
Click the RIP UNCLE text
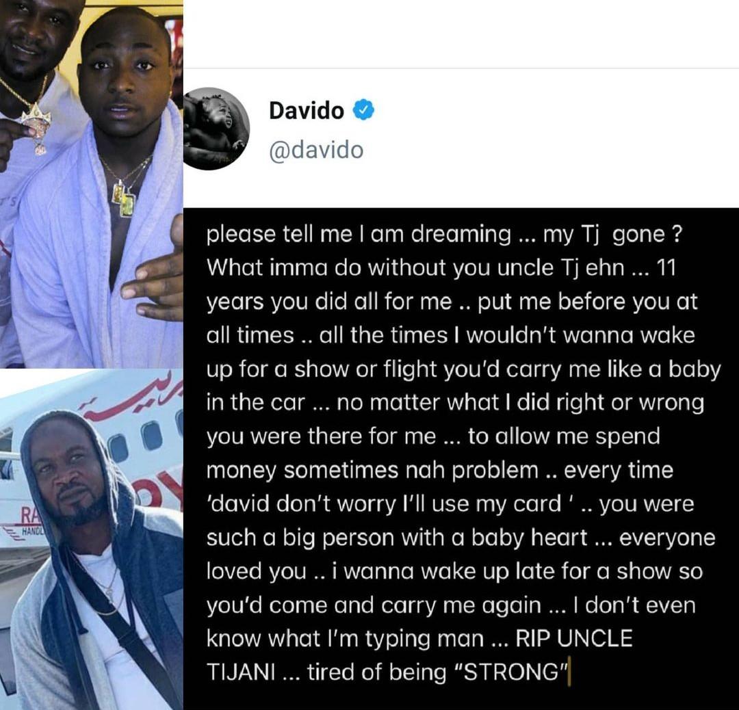tap(574, 638)
